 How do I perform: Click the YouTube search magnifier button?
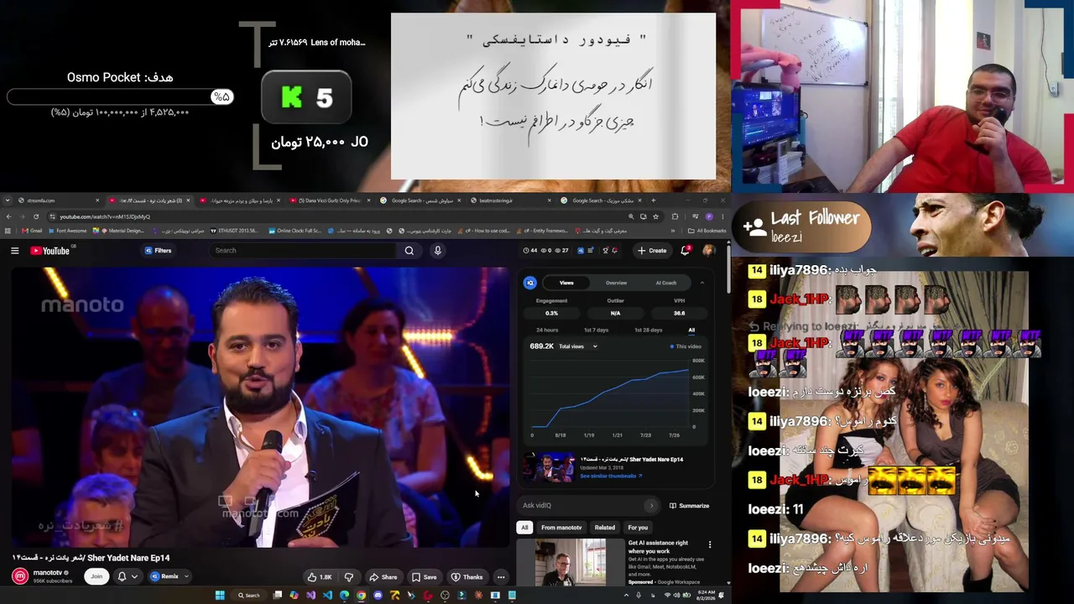point(409,251)
